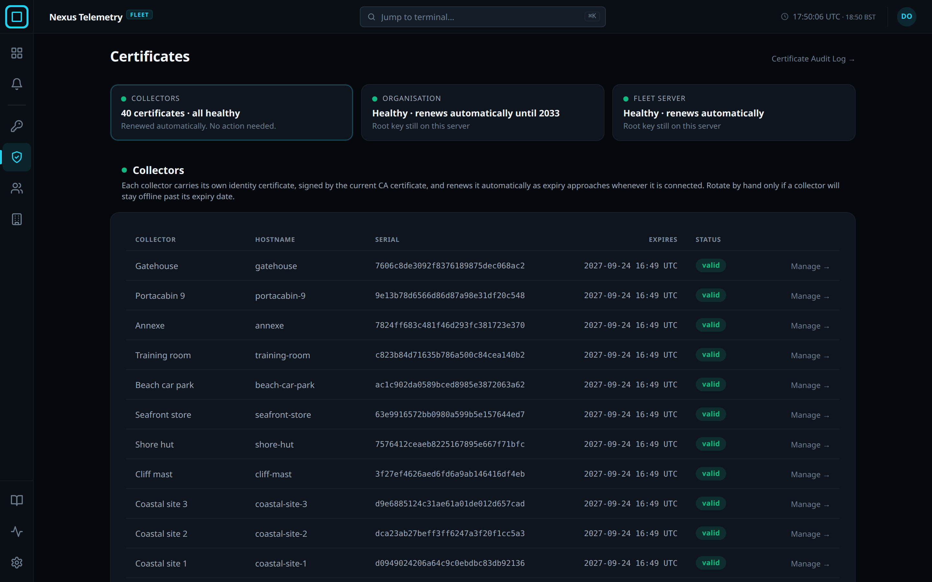The height and width of the screenshot is (582, 932).
Task: Click Manage for Seafront store
Action: [810, 415]
